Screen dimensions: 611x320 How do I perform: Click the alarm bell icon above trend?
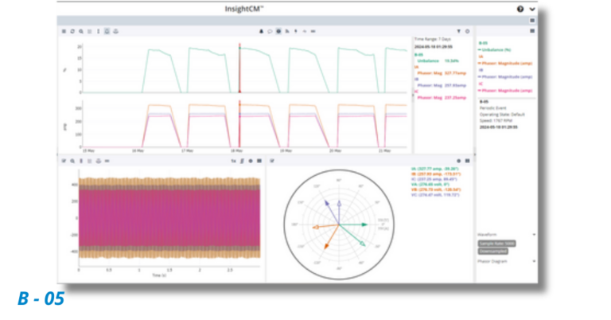(x=262, y=31)
